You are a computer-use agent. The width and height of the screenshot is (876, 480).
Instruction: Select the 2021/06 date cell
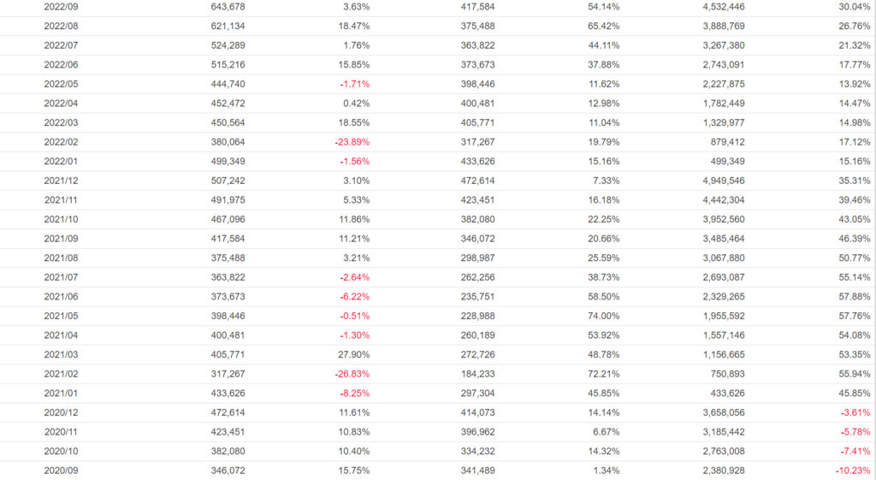click(60, 297)
